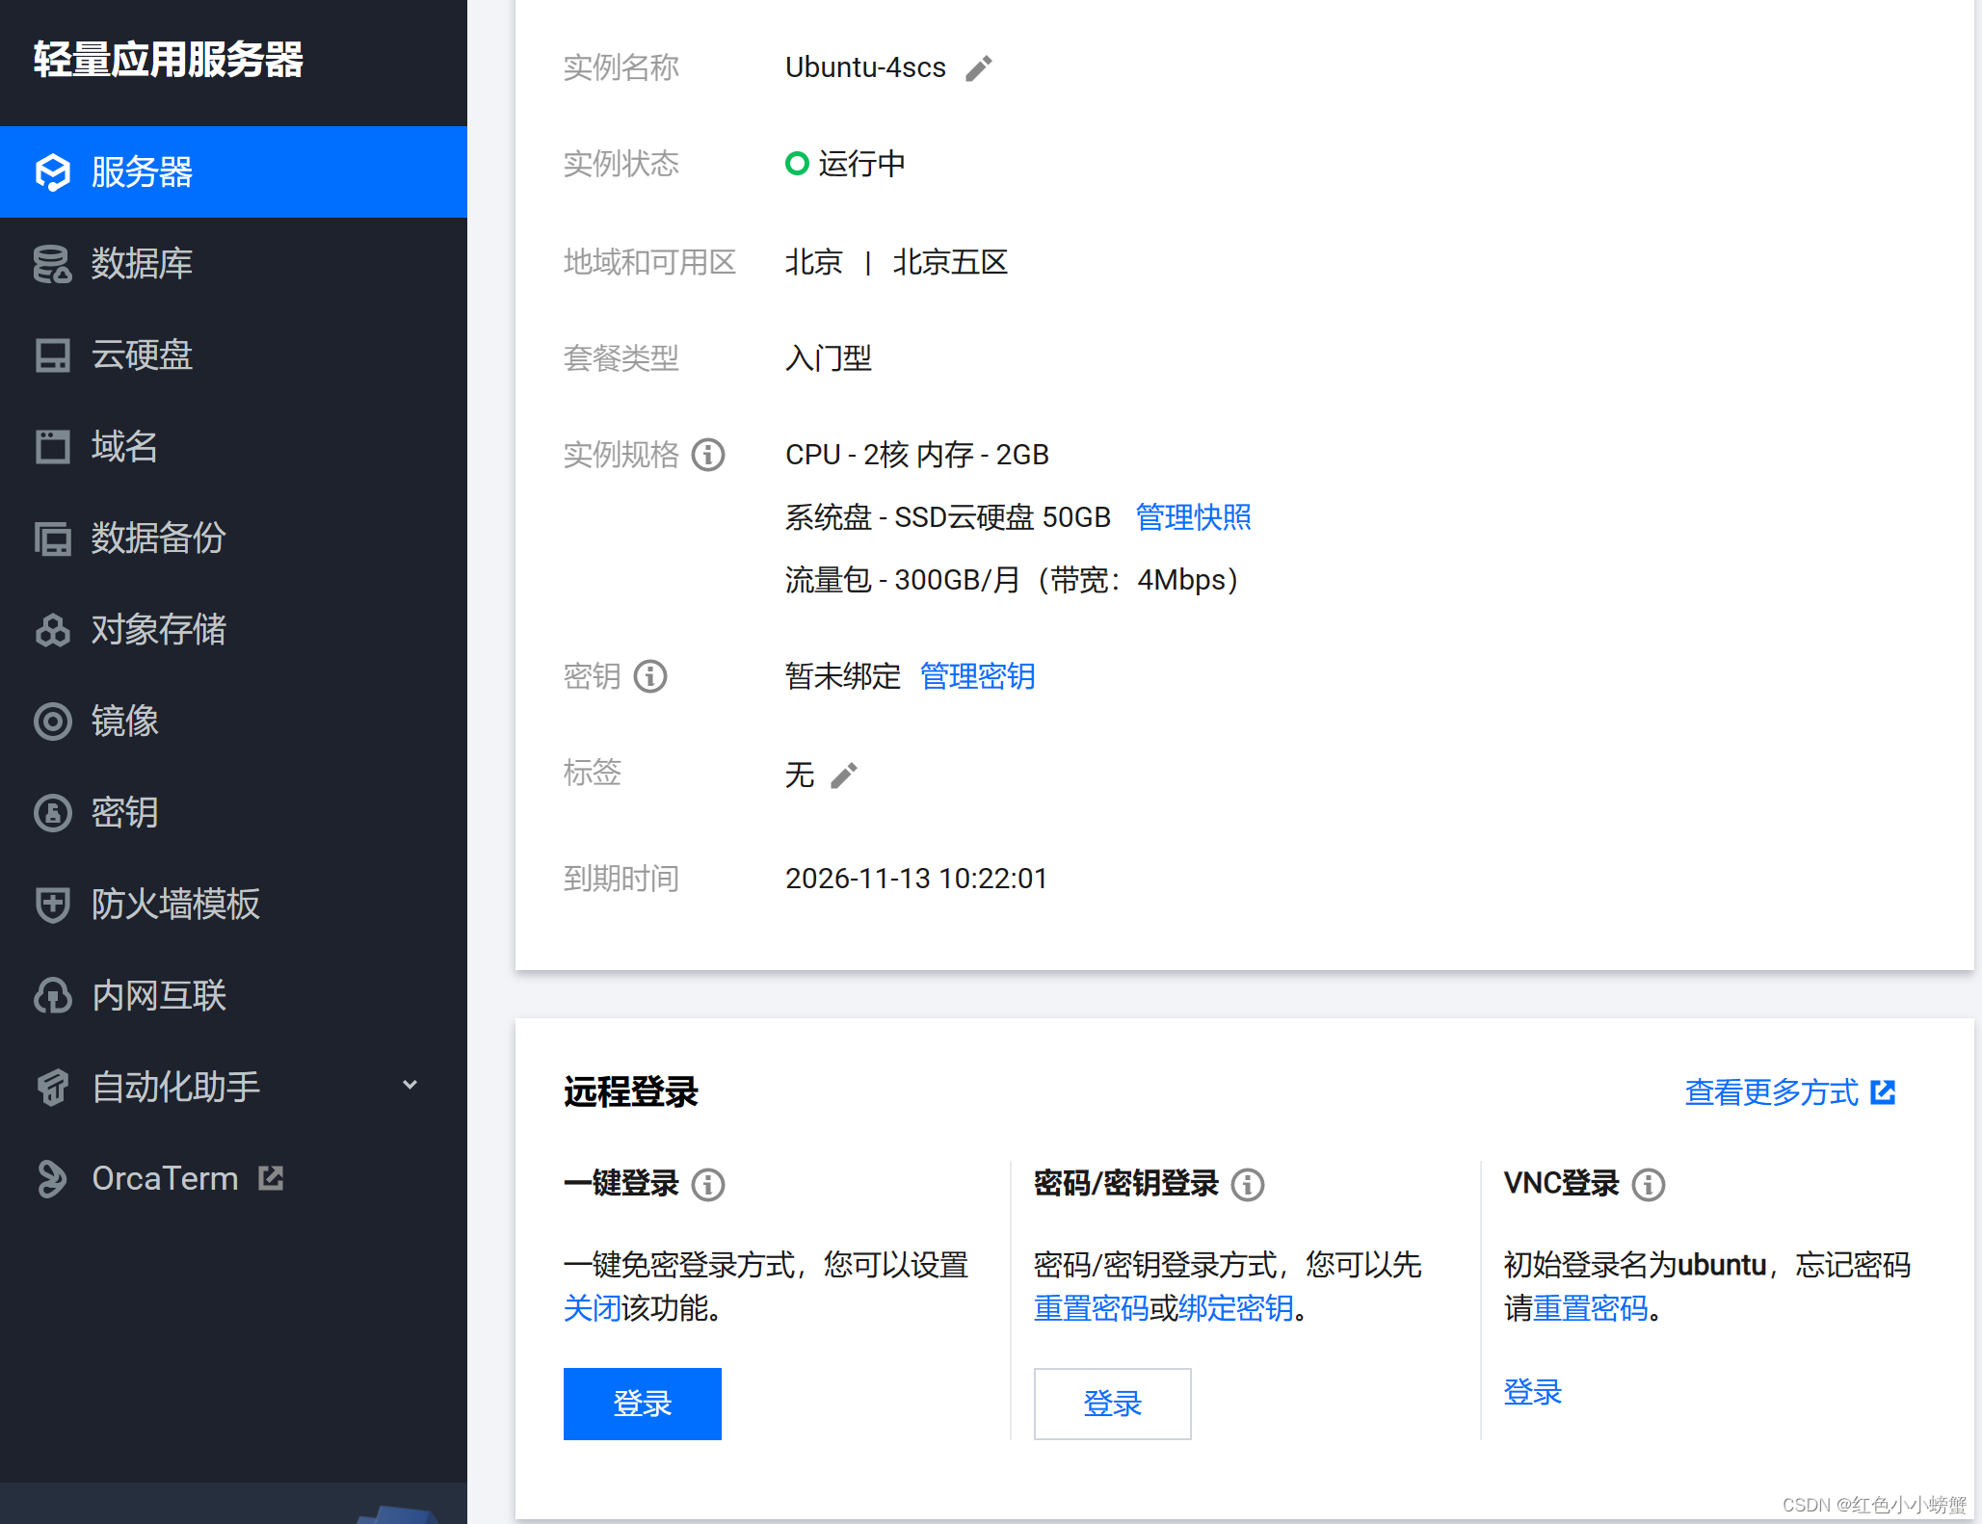Click blue 登录 button for 一键登录
The height and width of the screenshot is (1524, 1982).
pos(643,1404)
